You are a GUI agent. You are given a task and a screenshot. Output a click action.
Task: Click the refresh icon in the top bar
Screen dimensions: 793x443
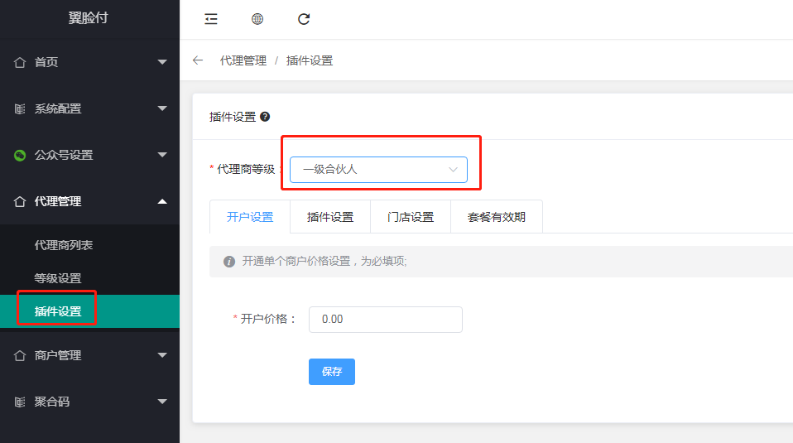click(304, 19)
